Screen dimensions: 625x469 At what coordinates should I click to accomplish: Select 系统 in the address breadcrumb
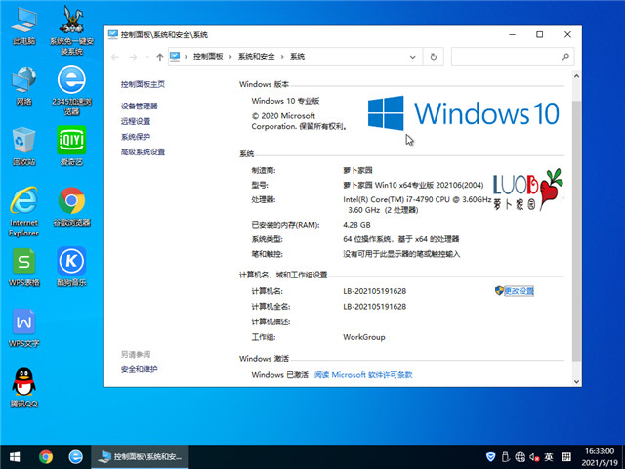(297, 57)
